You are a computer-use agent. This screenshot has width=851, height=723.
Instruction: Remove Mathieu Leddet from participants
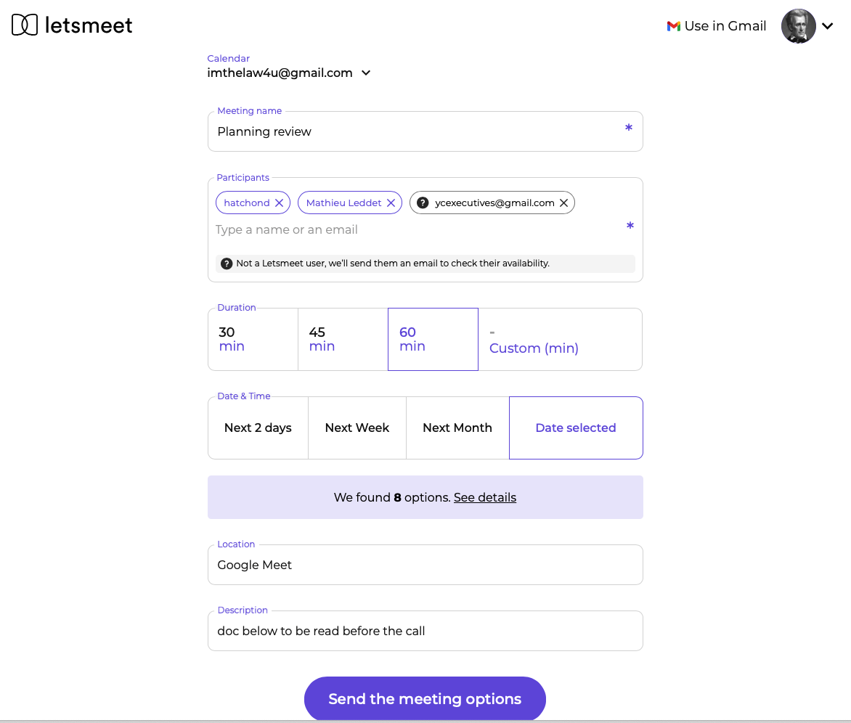tap(391, 203)
